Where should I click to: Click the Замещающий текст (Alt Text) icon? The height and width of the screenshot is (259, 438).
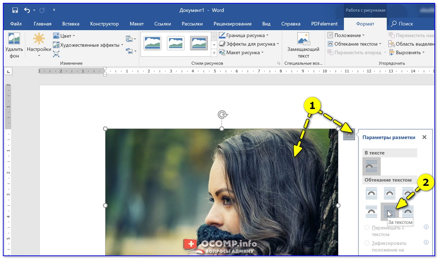pyautogui.click(x=303, y=39)
